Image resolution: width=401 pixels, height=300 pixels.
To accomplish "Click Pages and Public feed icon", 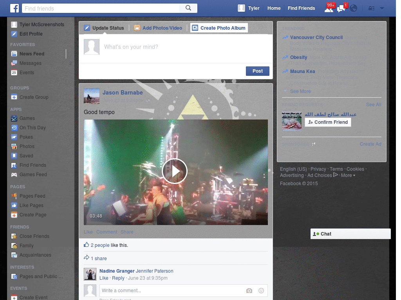I will click(14, 277).
